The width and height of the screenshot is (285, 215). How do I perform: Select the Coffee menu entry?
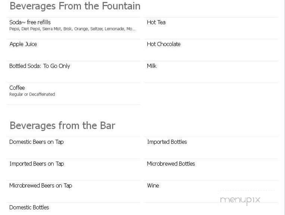tap(17, 88)
